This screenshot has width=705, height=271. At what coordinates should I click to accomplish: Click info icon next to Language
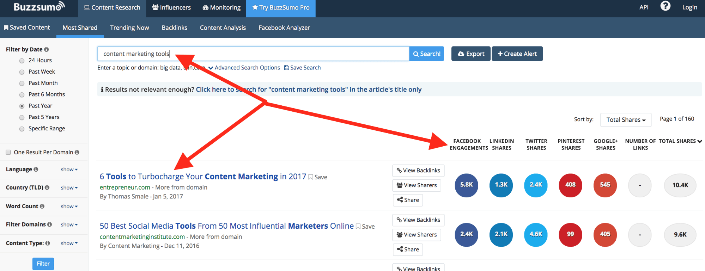point(36,170)
